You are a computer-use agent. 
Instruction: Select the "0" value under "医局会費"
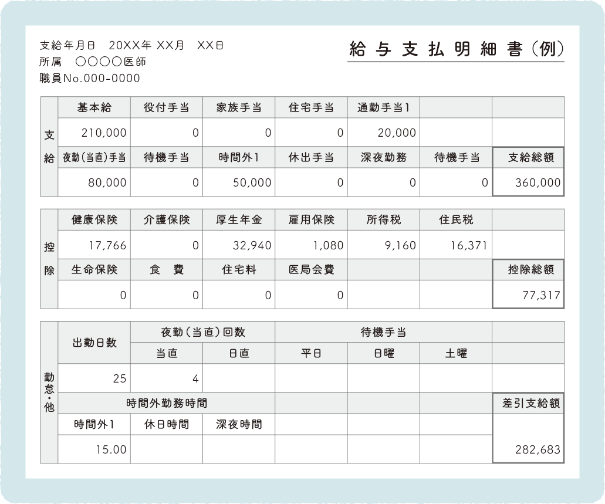(x=340, y=295)
